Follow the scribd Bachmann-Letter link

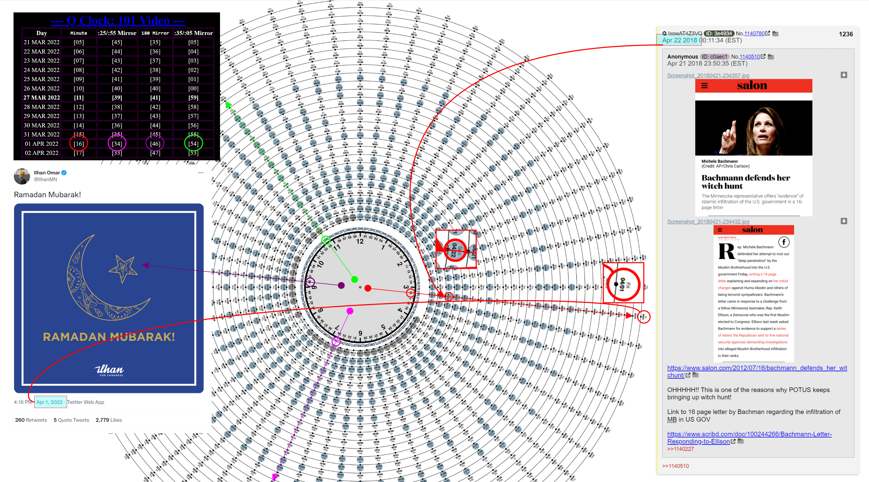point(749,438)
